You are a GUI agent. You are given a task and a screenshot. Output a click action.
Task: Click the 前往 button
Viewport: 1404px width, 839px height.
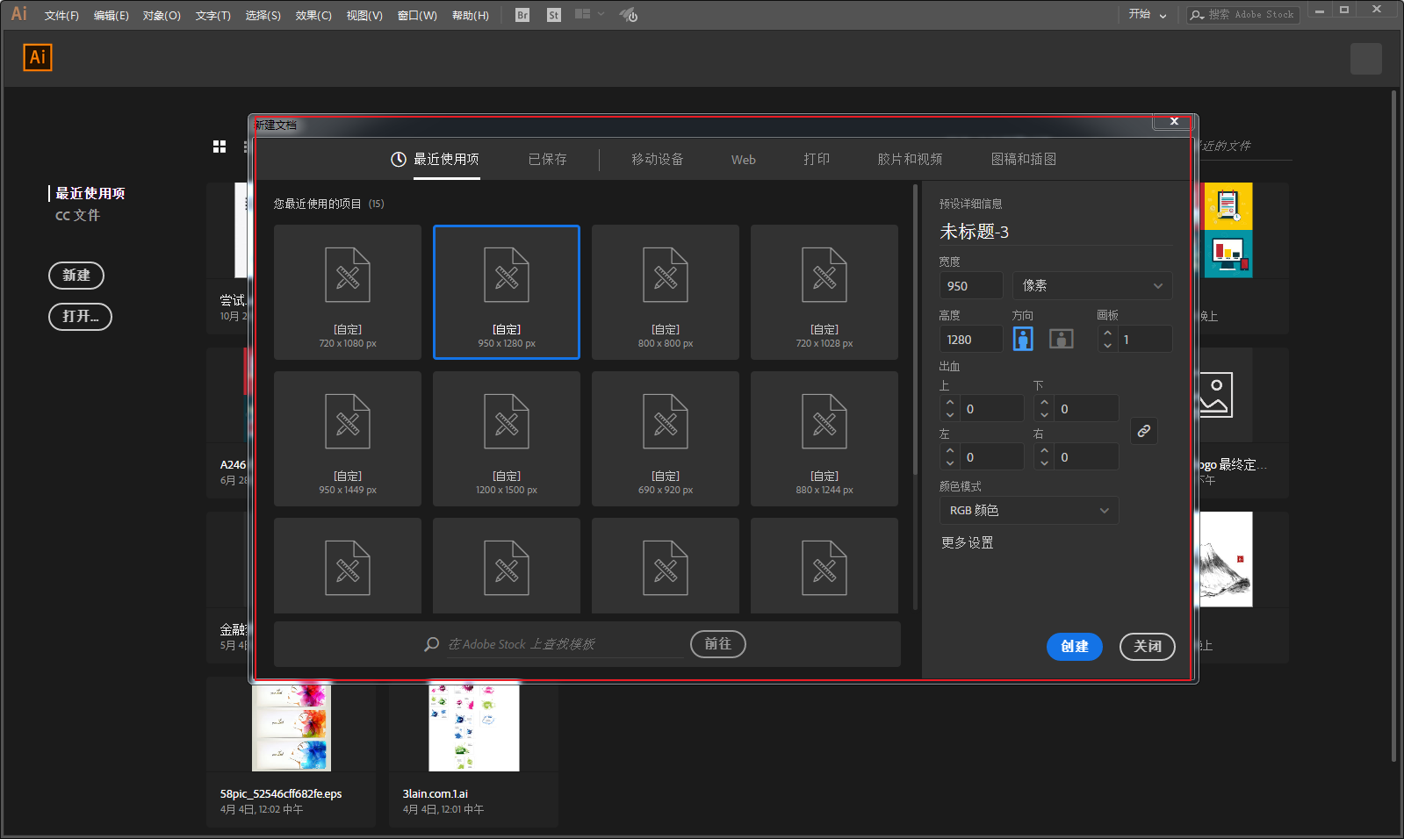pos(718,644)
